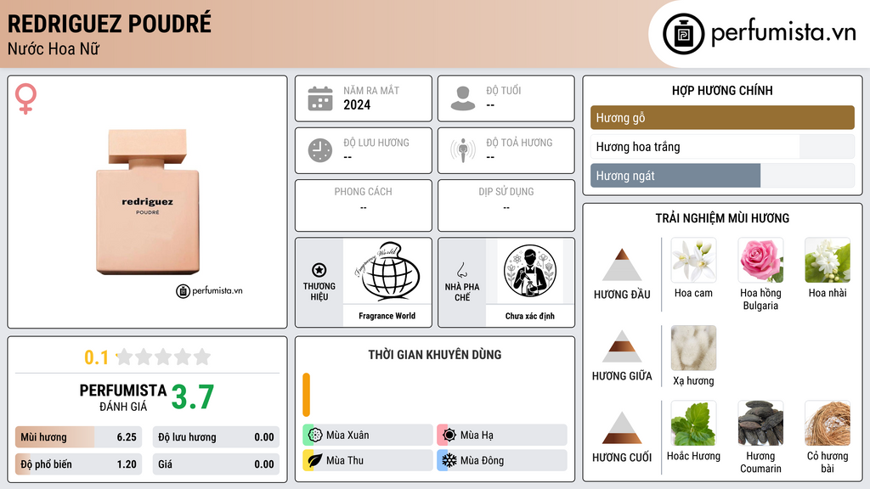Click the Mùa Đông snowflake icon

[449, 460]
